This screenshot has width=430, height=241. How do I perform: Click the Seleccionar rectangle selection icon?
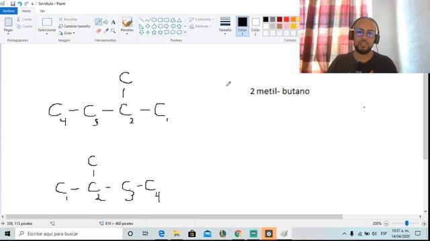pyautogui.click(x=47, y=22)
